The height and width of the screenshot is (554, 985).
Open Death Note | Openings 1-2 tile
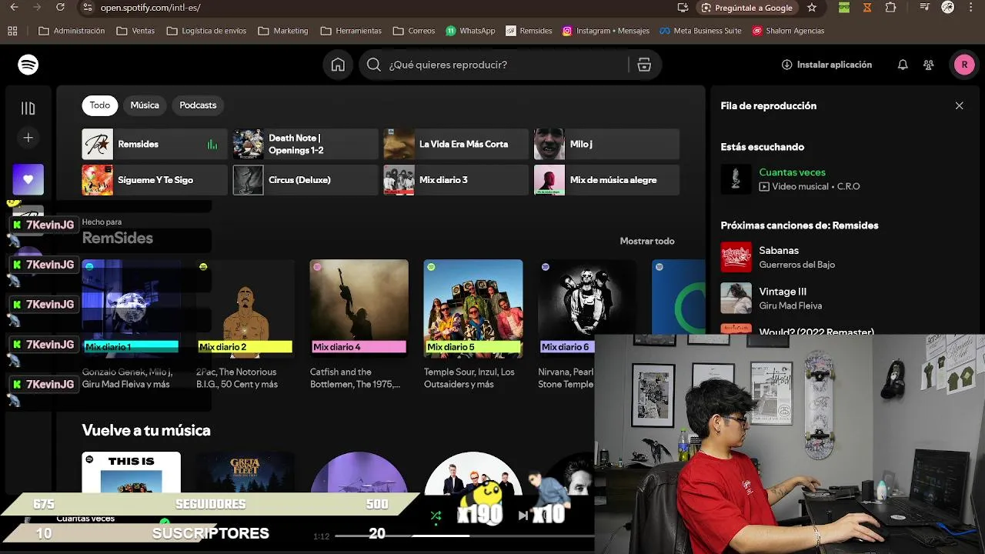click(306, 144)
